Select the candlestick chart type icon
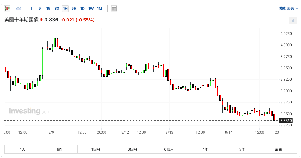Image resolution: width=301 pixels, height=158 pixels. 7,9
